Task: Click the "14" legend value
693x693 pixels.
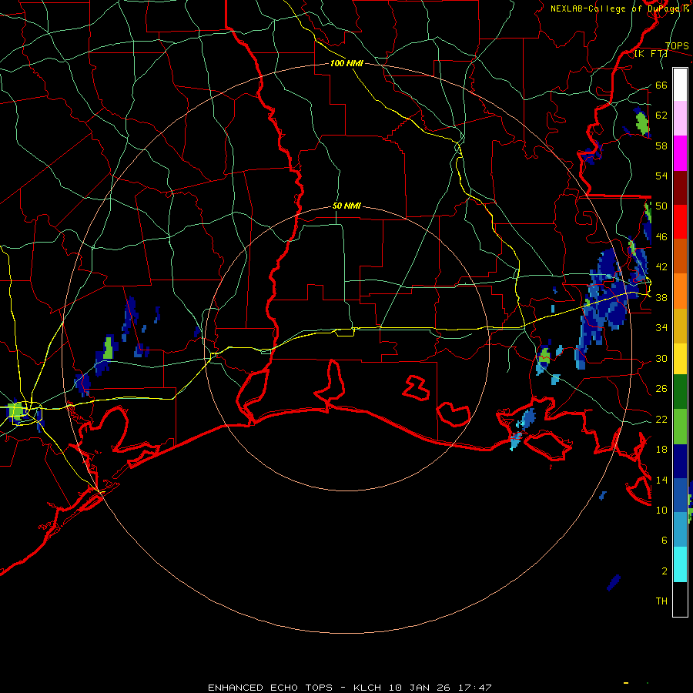Action: pyautogui.click(x=661, y=480)
